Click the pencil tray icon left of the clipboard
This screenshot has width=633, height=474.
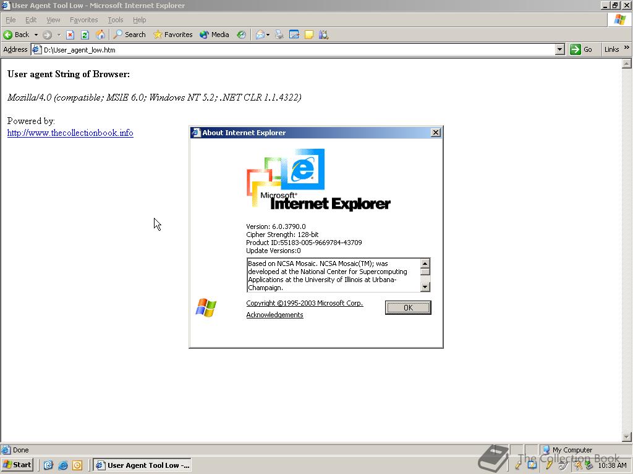(x=519, y=465)
